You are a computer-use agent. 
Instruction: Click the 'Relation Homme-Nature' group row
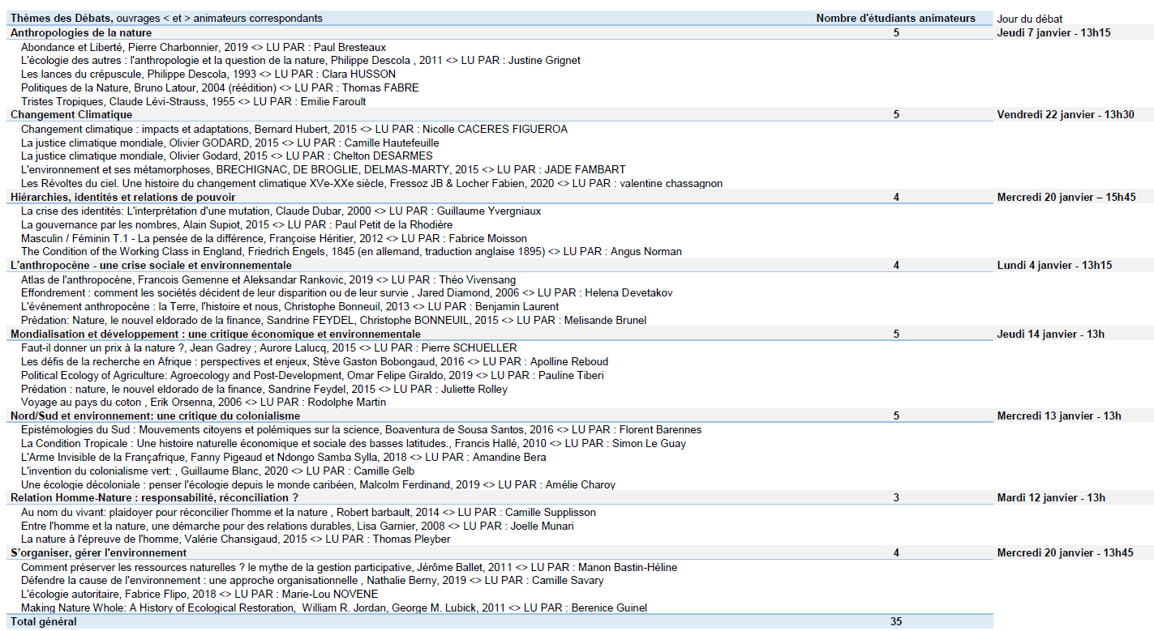click(154, 497)
